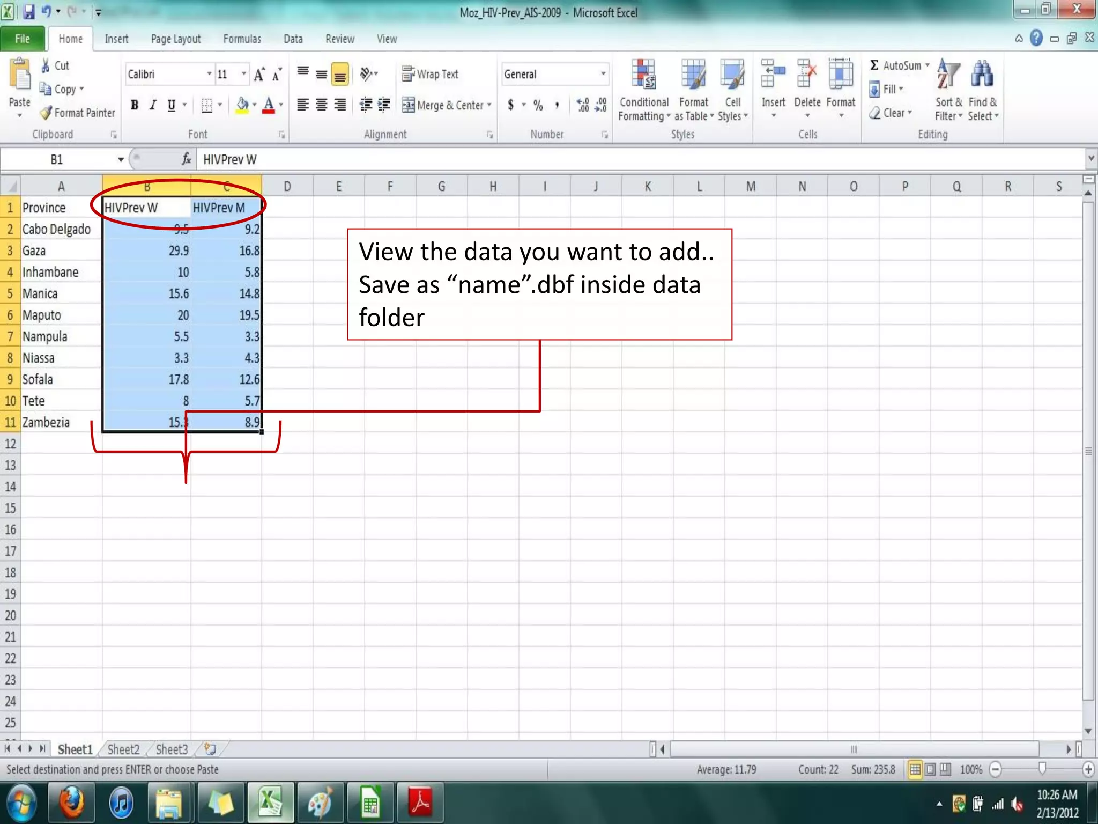This screenshot has height=824, width=1098.
Task: Click the horizontal scrollbar
Action: pyautogui.click(x=854, y=749)
